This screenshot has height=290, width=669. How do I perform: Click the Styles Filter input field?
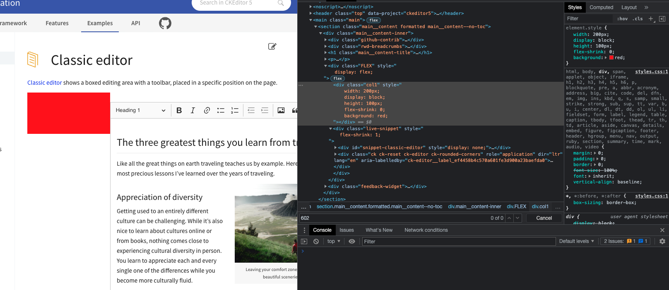coord(589,19)
